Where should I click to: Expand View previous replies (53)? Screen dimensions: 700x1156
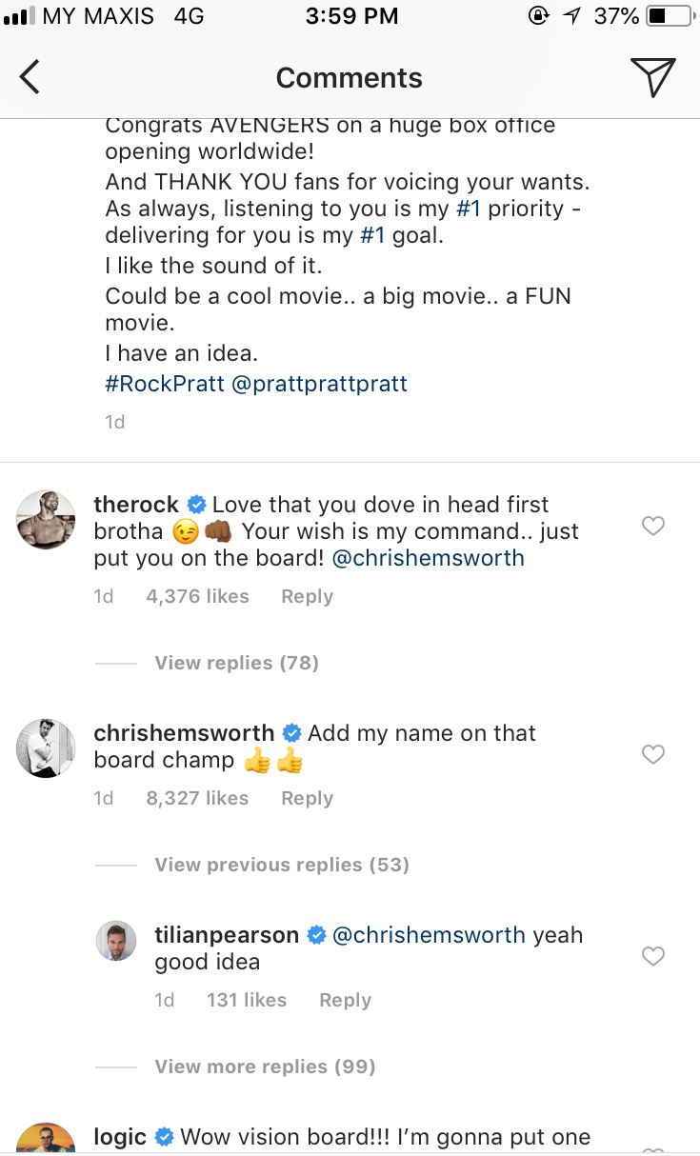(x=281, y=865)
